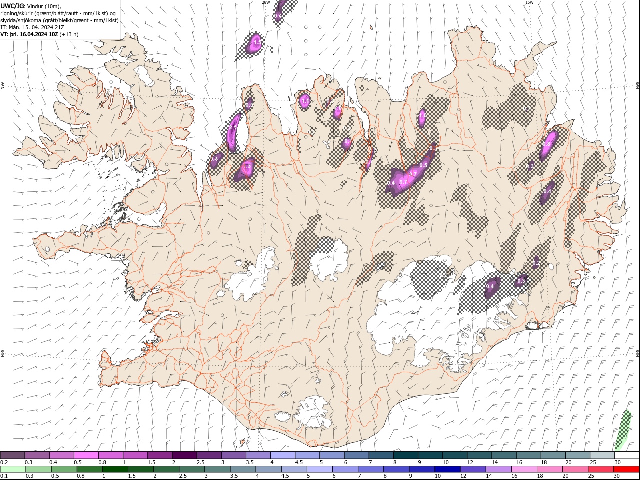Screen dimensions: 640x480
Task: Click the '15W' longitude label
Action: click(x=529, y=2)
